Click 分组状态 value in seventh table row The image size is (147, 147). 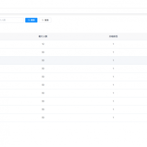pyautogui.click(x=113, y=93)
